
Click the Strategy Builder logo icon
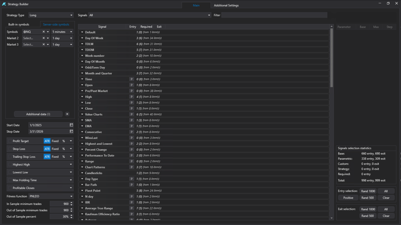4,4
